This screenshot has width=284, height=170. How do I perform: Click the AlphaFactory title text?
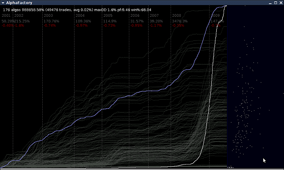19,3
